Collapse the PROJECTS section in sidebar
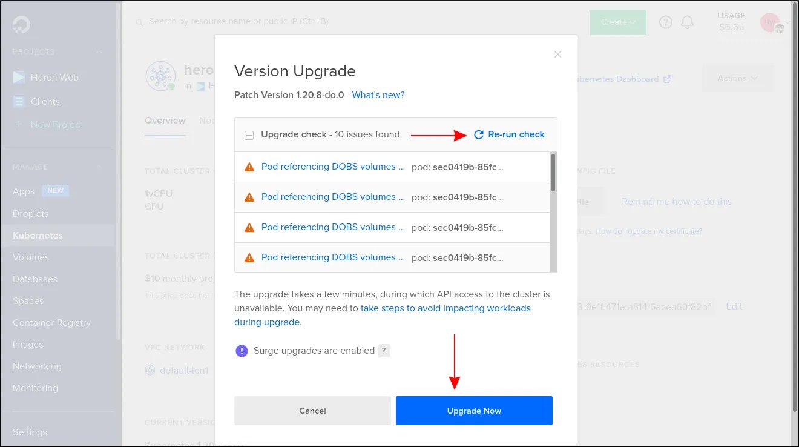Viewport: 799px width, 447px height. pyautogui.click(x=98, y=51)
